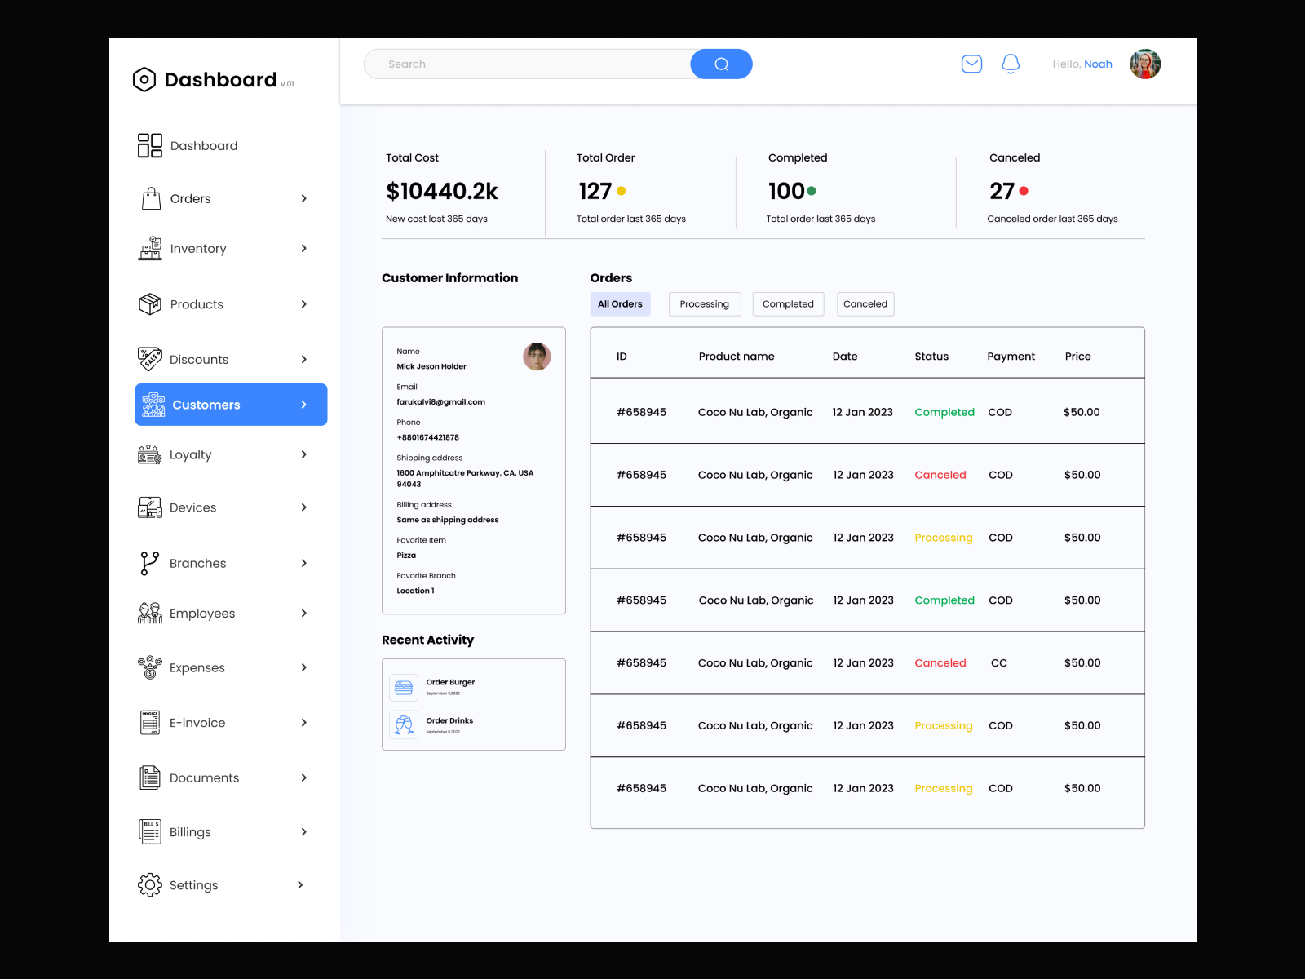Open the Branches page link

pyautogui.click(x=197, y=563)
